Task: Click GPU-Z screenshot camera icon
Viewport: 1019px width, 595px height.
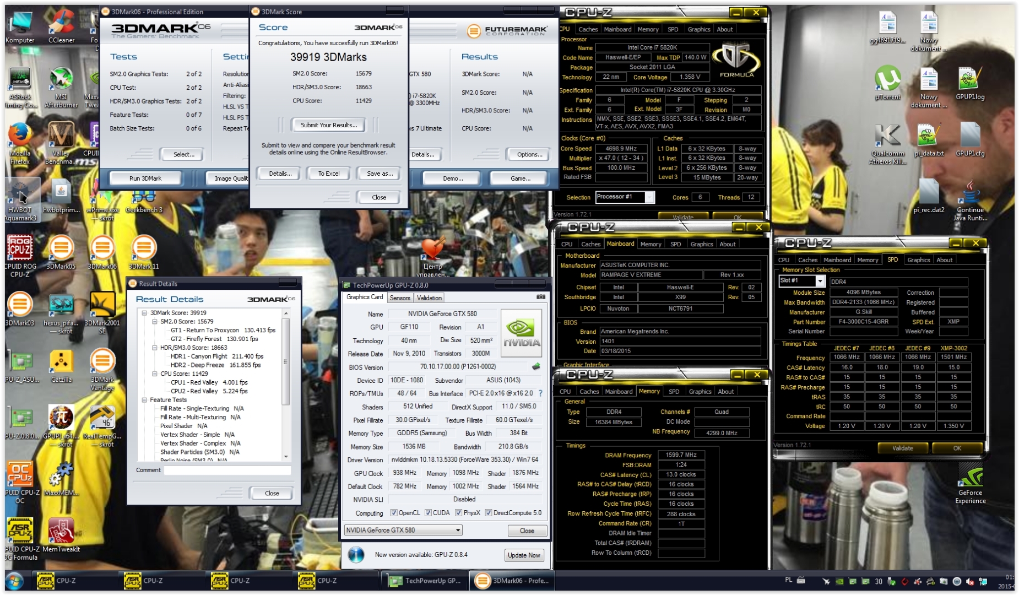Action: coord(541,297)
